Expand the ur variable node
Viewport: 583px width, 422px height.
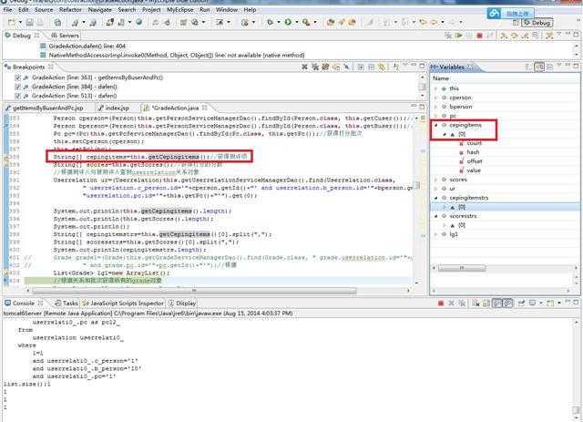(436, 189)
